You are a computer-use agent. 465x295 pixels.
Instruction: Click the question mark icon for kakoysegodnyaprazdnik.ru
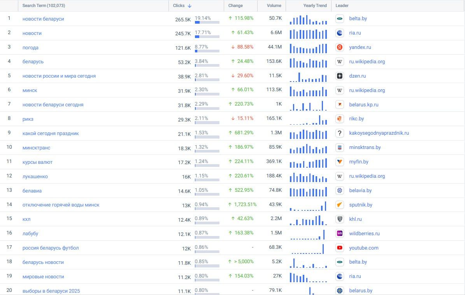(340, 133)
